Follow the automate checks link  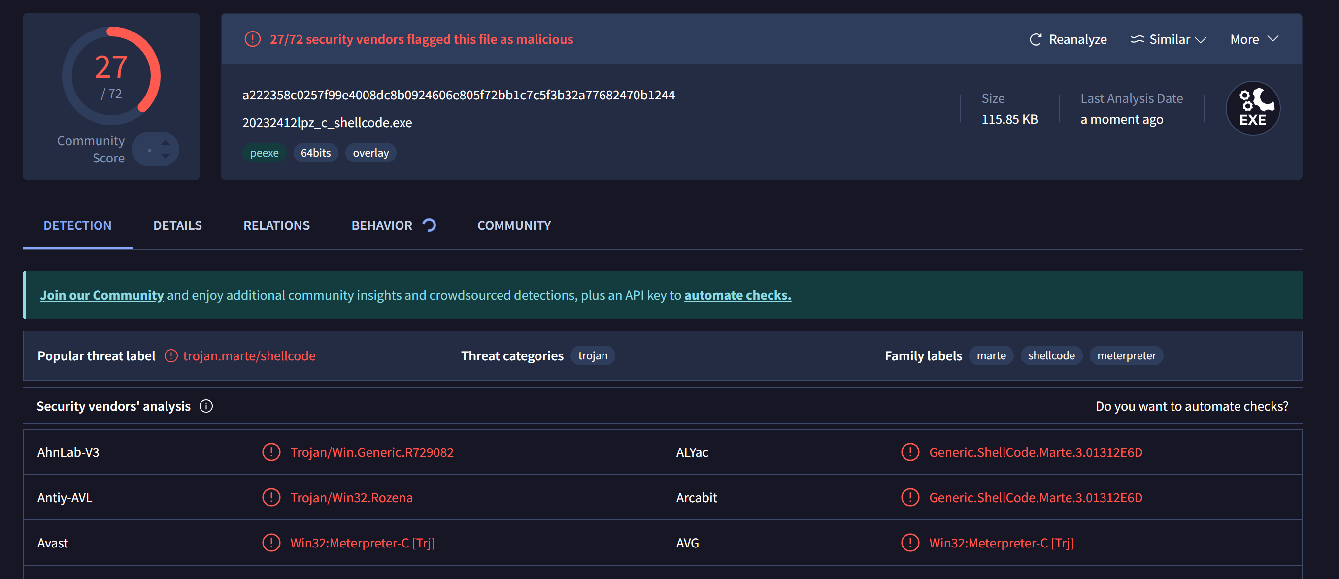[737, 295]
